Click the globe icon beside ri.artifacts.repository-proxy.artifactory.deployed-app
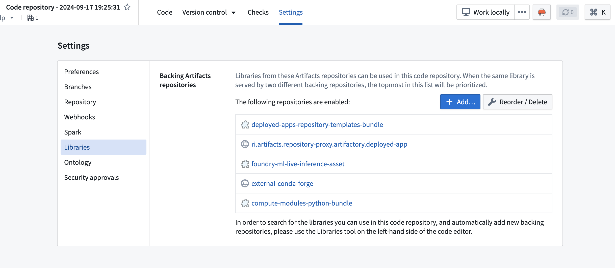This screenshot has width=615, height=268. pos(244,144)
